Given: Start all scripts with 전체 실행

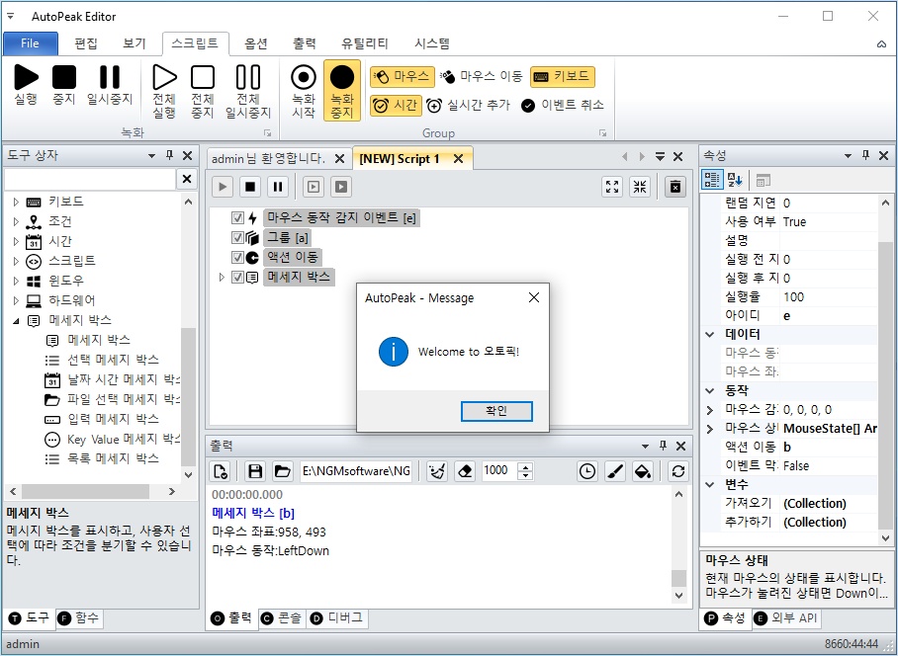Looking at the screenshot, I should pos(164,91).
